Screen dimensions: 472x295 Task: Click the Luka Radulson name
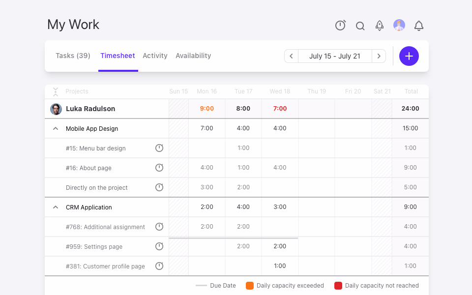point(90,109)
